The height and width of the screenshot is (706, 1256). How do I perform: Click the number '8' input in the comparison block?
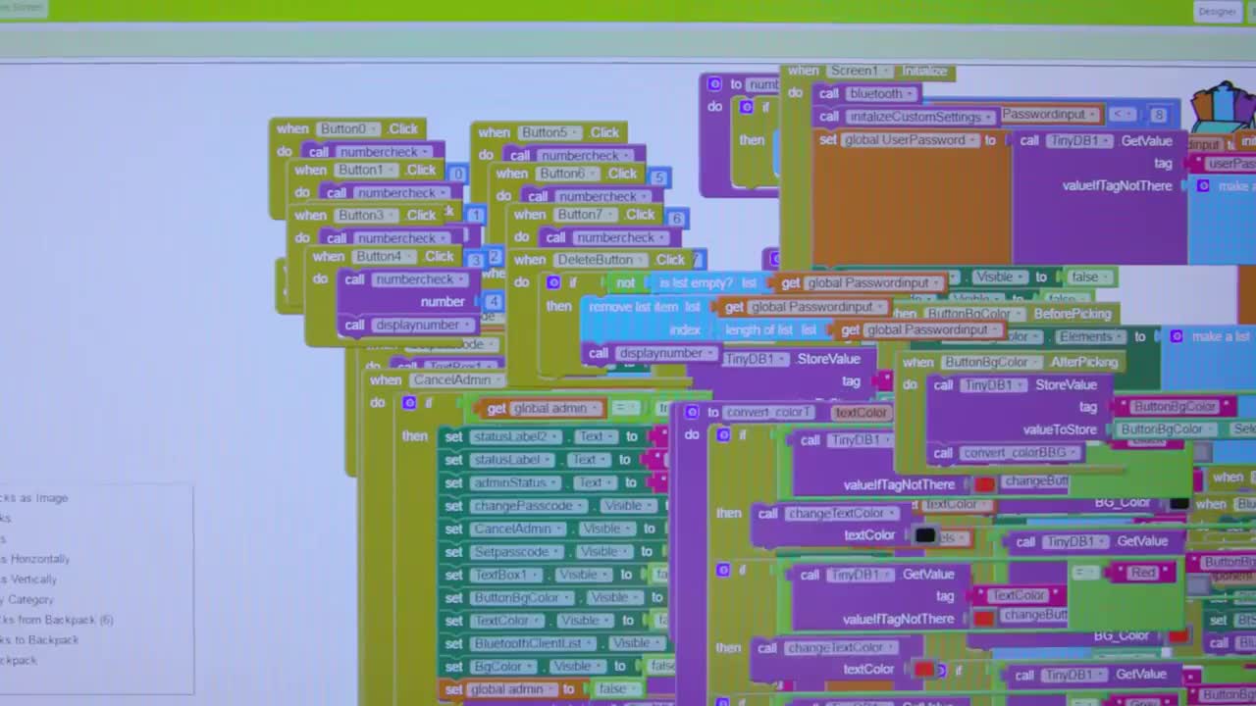[1159, 115]
